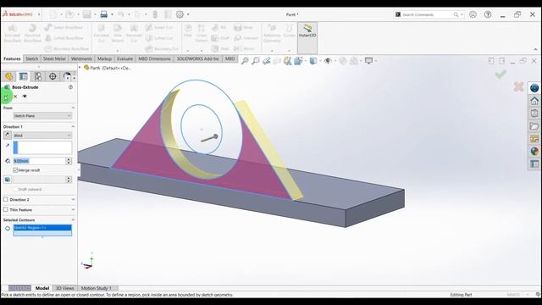542x305 pixels.
Task: Expand the Part6 flyout tree arrow
Action: point(80,68)
